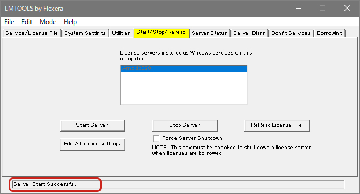Switch to the Utilities tab

[121, 33]
